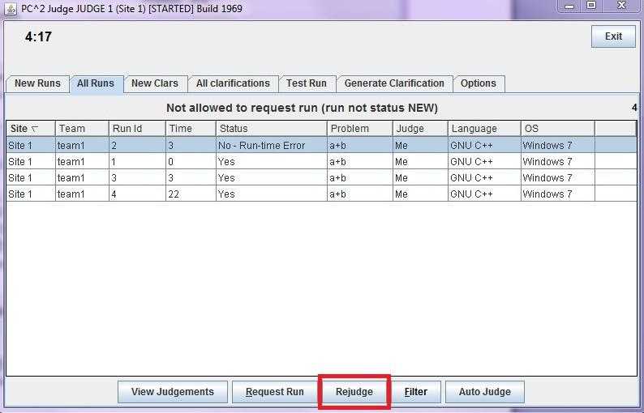Image resolution: width=644 pixels, height=413 pixels.
Task: Click the Yes status in run 4 row
Action: coord(272,194)
